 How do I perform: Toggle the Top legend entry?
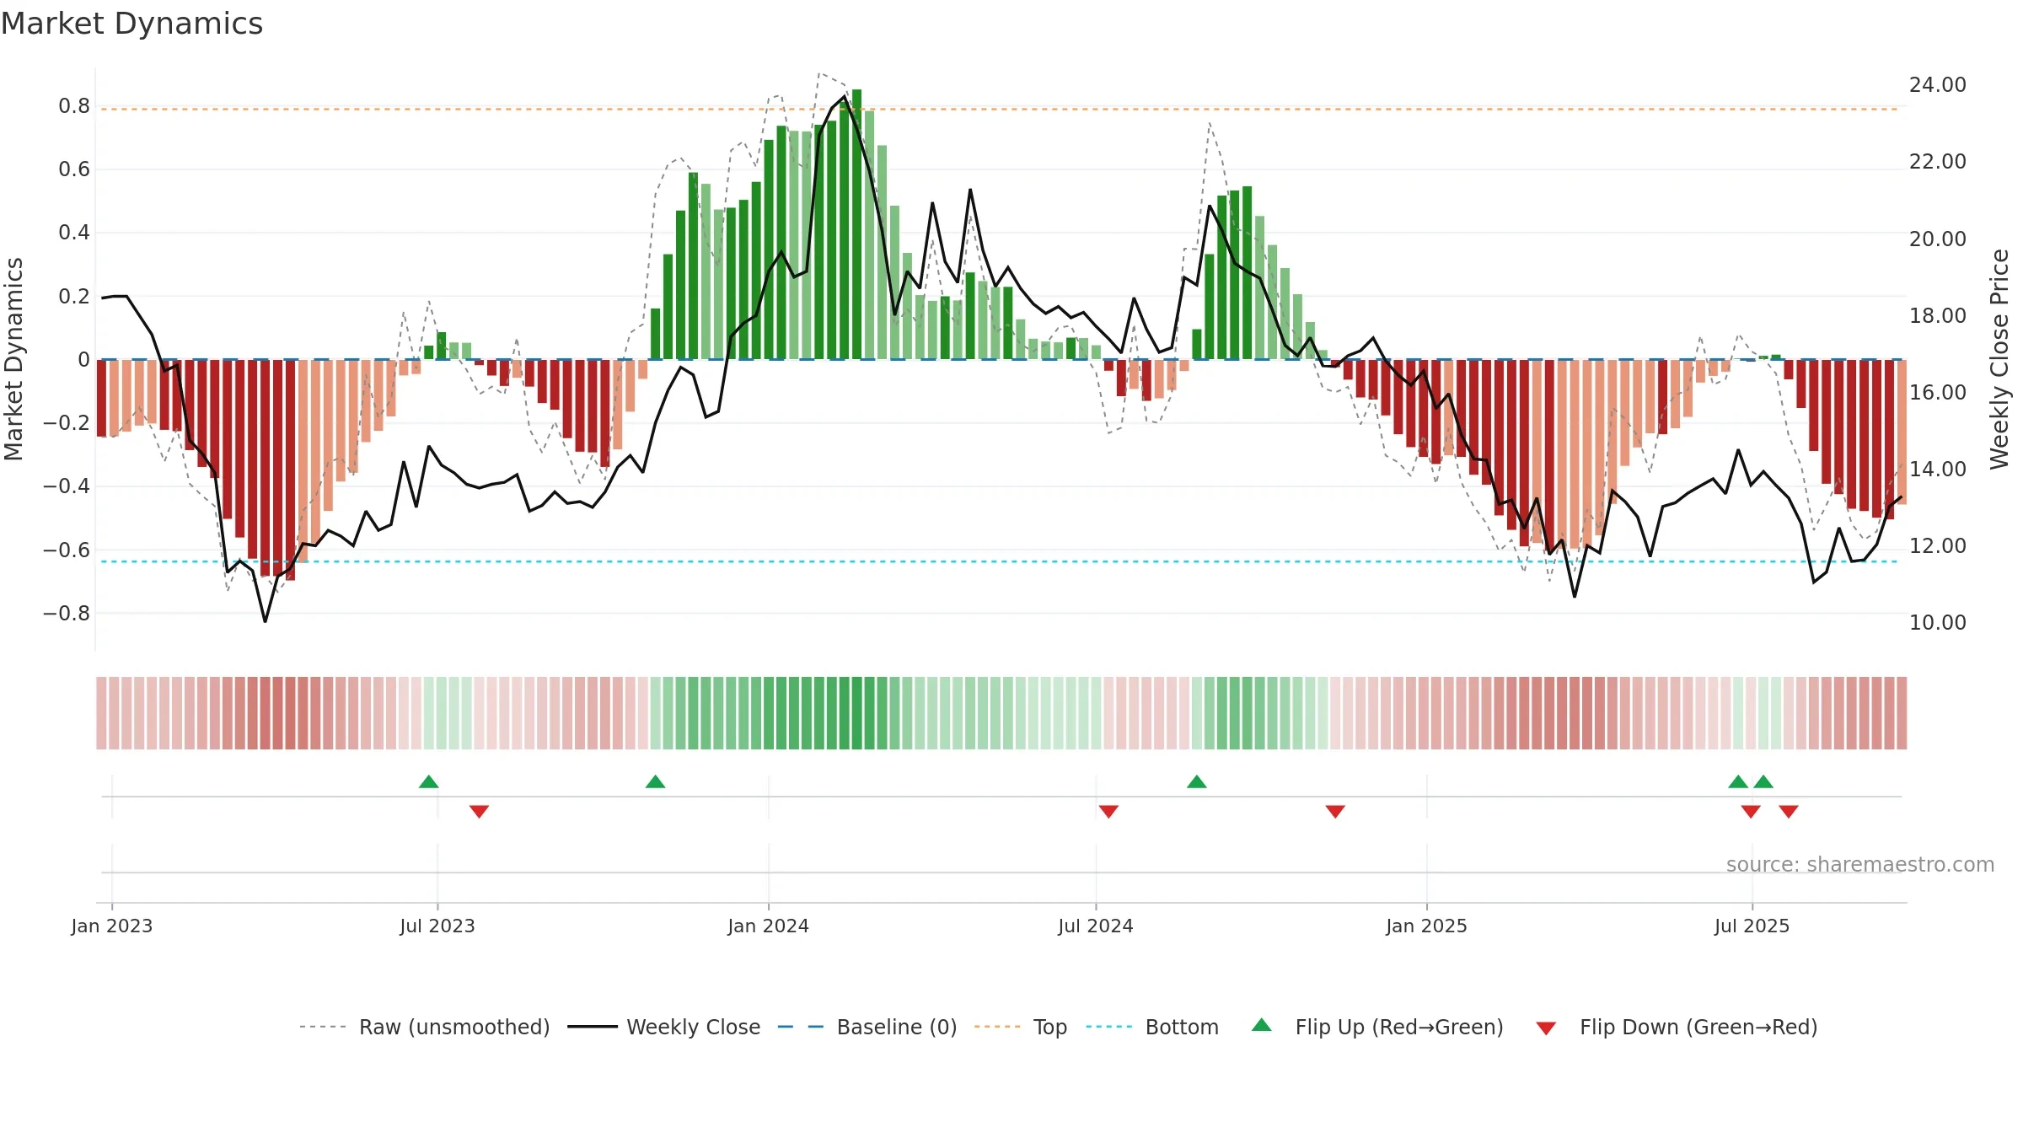coord(1020,1027)
